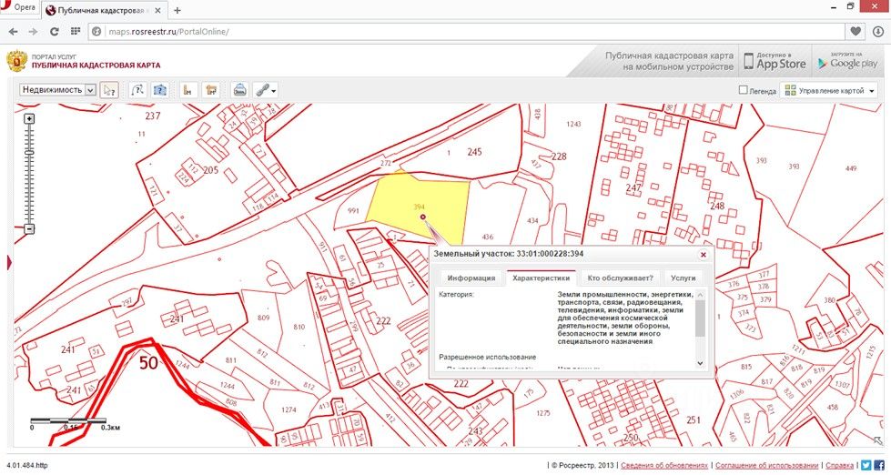Go back in the browser
Image resolution: width=891 pixels, height=475 pixels.
tap(13, 31)
